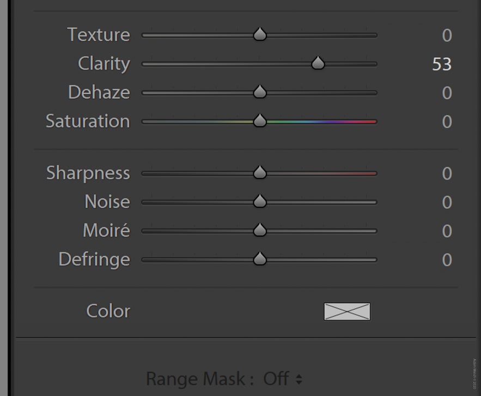Select the Clarity label text
This screenshot has width=481, height=396.
(102, 63)
